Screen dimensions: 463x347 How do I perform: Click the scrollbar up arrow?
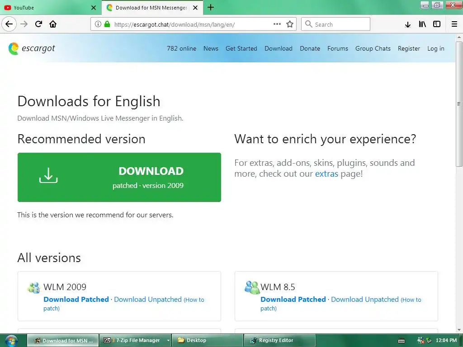[459, 38]
